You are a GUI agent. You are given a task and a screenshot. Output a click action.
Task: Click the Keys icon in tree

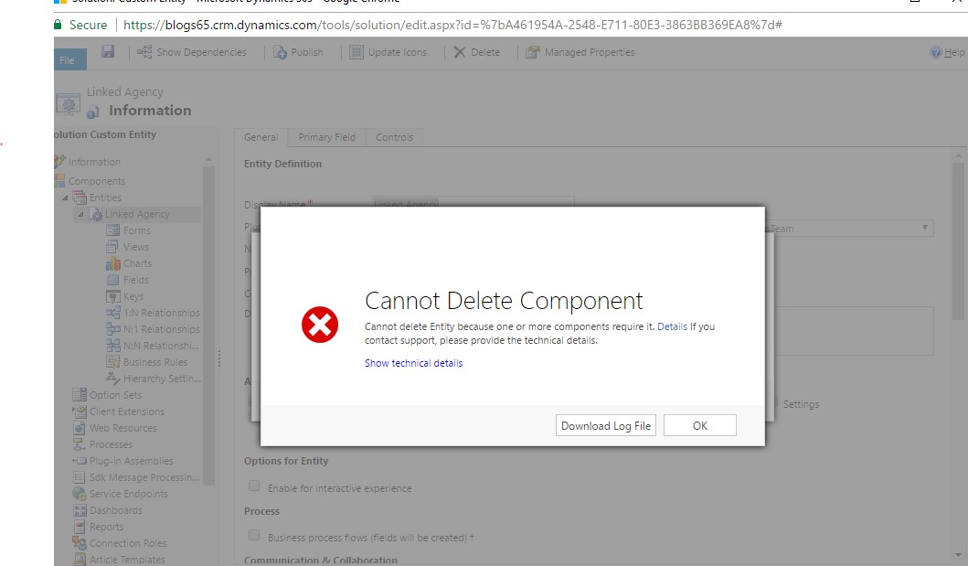112,296
